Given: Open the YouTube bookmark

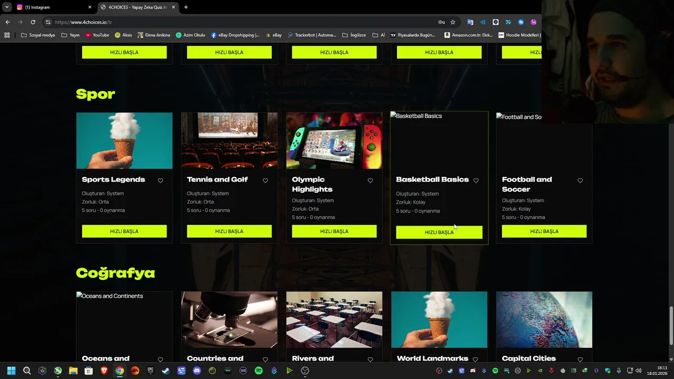Looking at the screenshot, I should [97, 35].
